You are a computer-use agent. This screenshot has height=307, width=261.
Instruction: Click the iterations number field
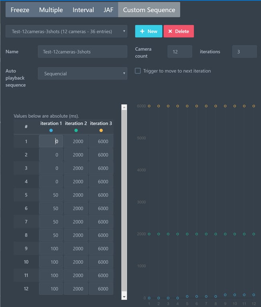tap(245, 52)
